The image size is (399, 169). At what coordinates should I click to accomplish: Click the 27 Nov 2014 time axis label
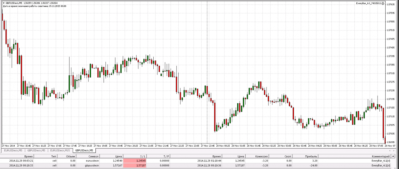point(8,145)
